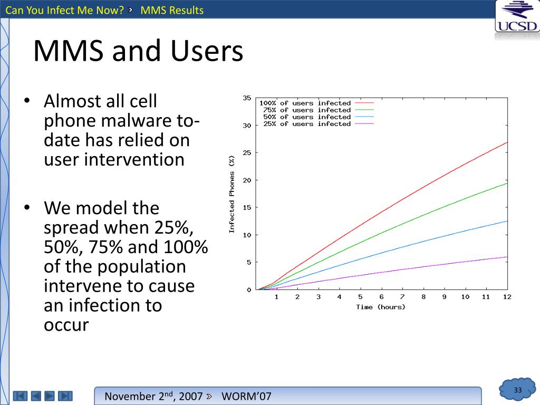Click the "75% of users infected" legend entry
This screenshot has width=540, height=405.
pyautogui.click(x=307, y=110)
